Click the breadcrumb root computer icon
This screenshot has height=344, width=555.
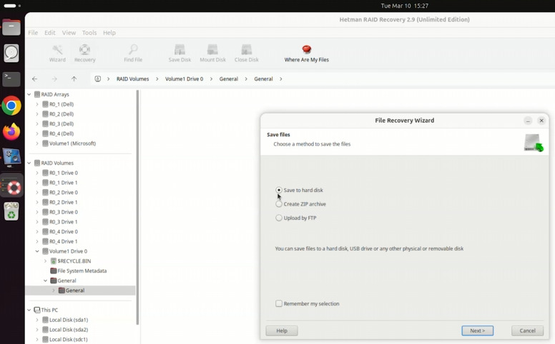(x=98, y=79)
